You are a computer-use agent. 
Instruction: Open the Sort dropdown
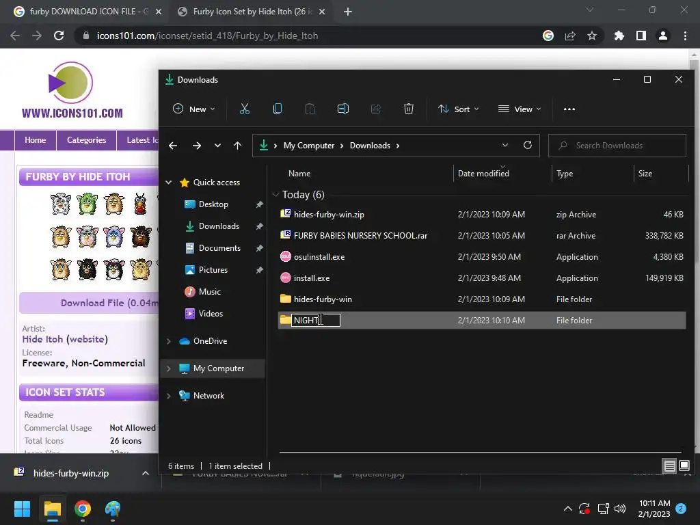(459, 109)
